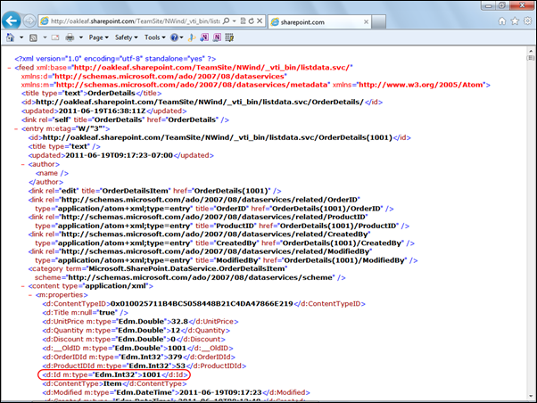Open the Print dropdown arrow
537x403 pixels.
pos(81,37)
